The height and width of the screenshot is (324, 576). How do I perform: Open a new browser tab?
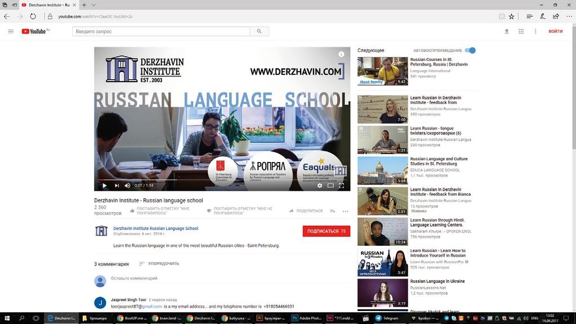[84, 5]
